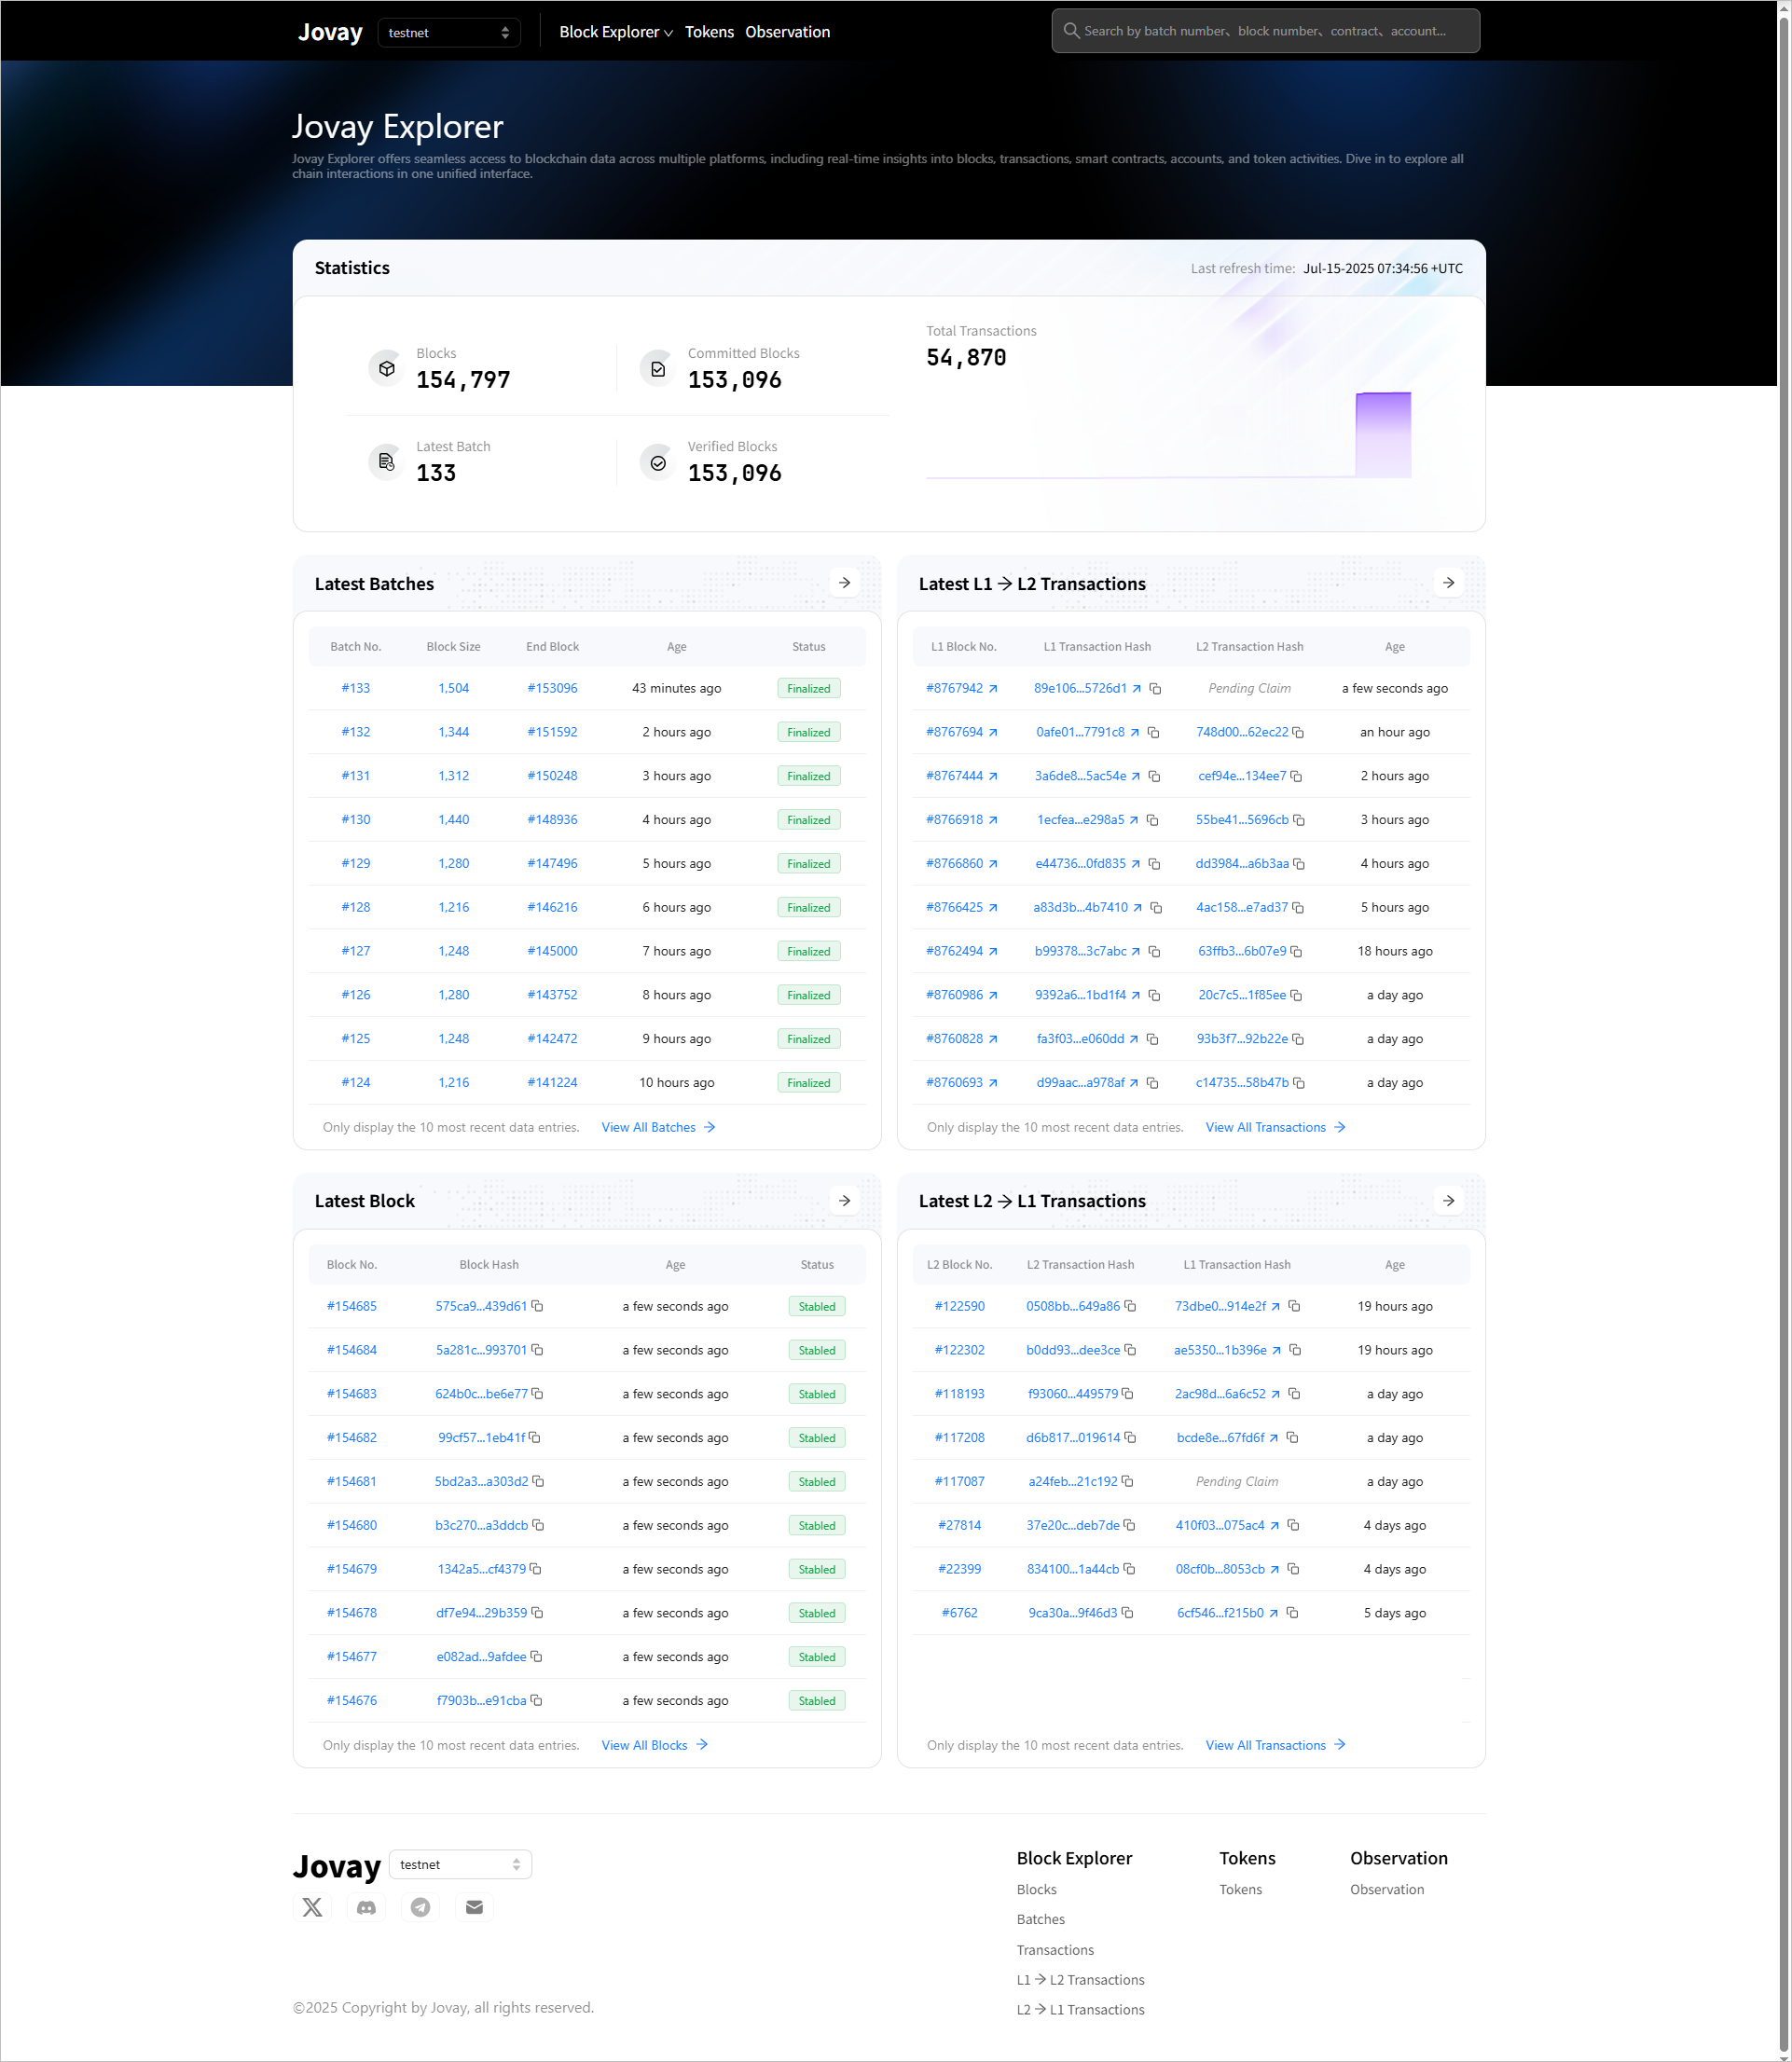This screenshot has width=1792, height=2062.
Task: Open the X (Twitter) footer icon
Action: coord(313,1907)
